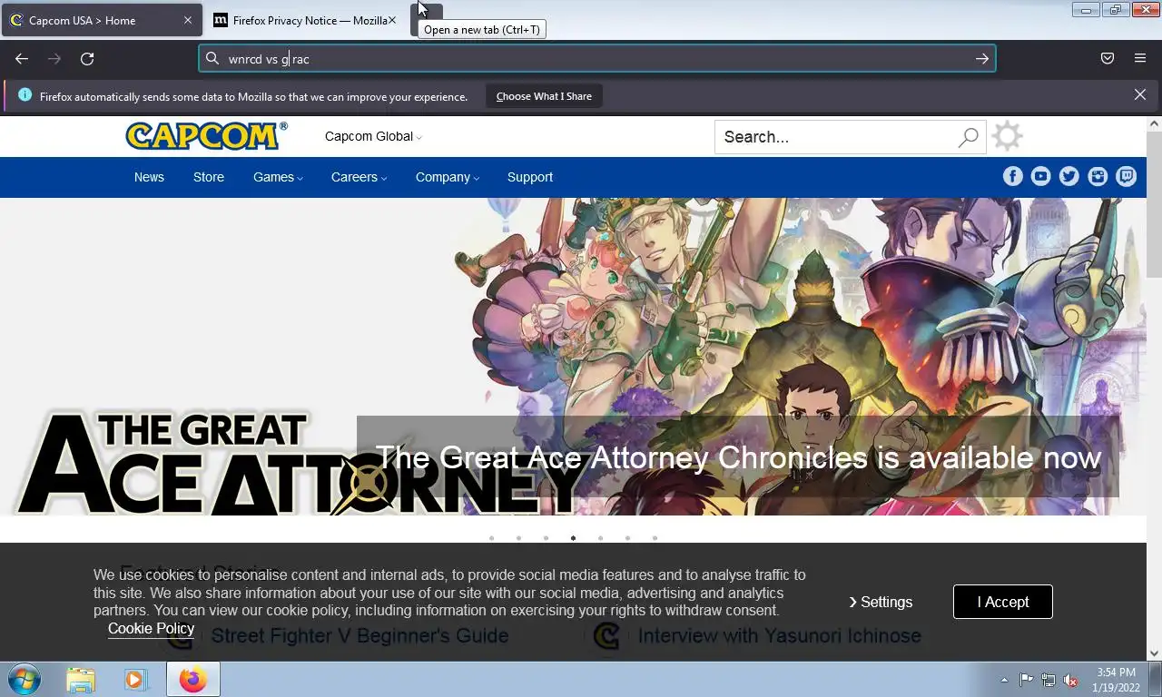The width and height of the screenshot is (1162, 697).
Task: Open the Firefox hamburger application menu
Action: [x=1140, y=59]
